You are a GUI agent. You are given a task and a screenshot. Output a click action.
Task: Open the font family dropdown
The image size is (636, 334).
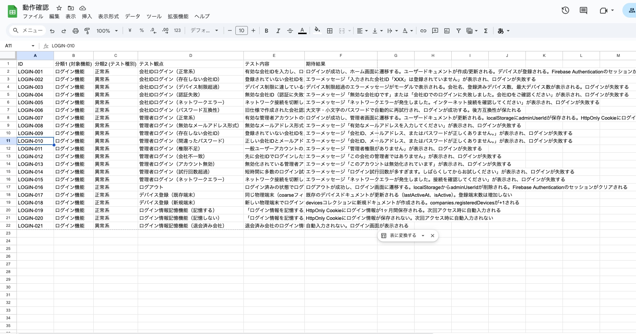coord(204,31)
